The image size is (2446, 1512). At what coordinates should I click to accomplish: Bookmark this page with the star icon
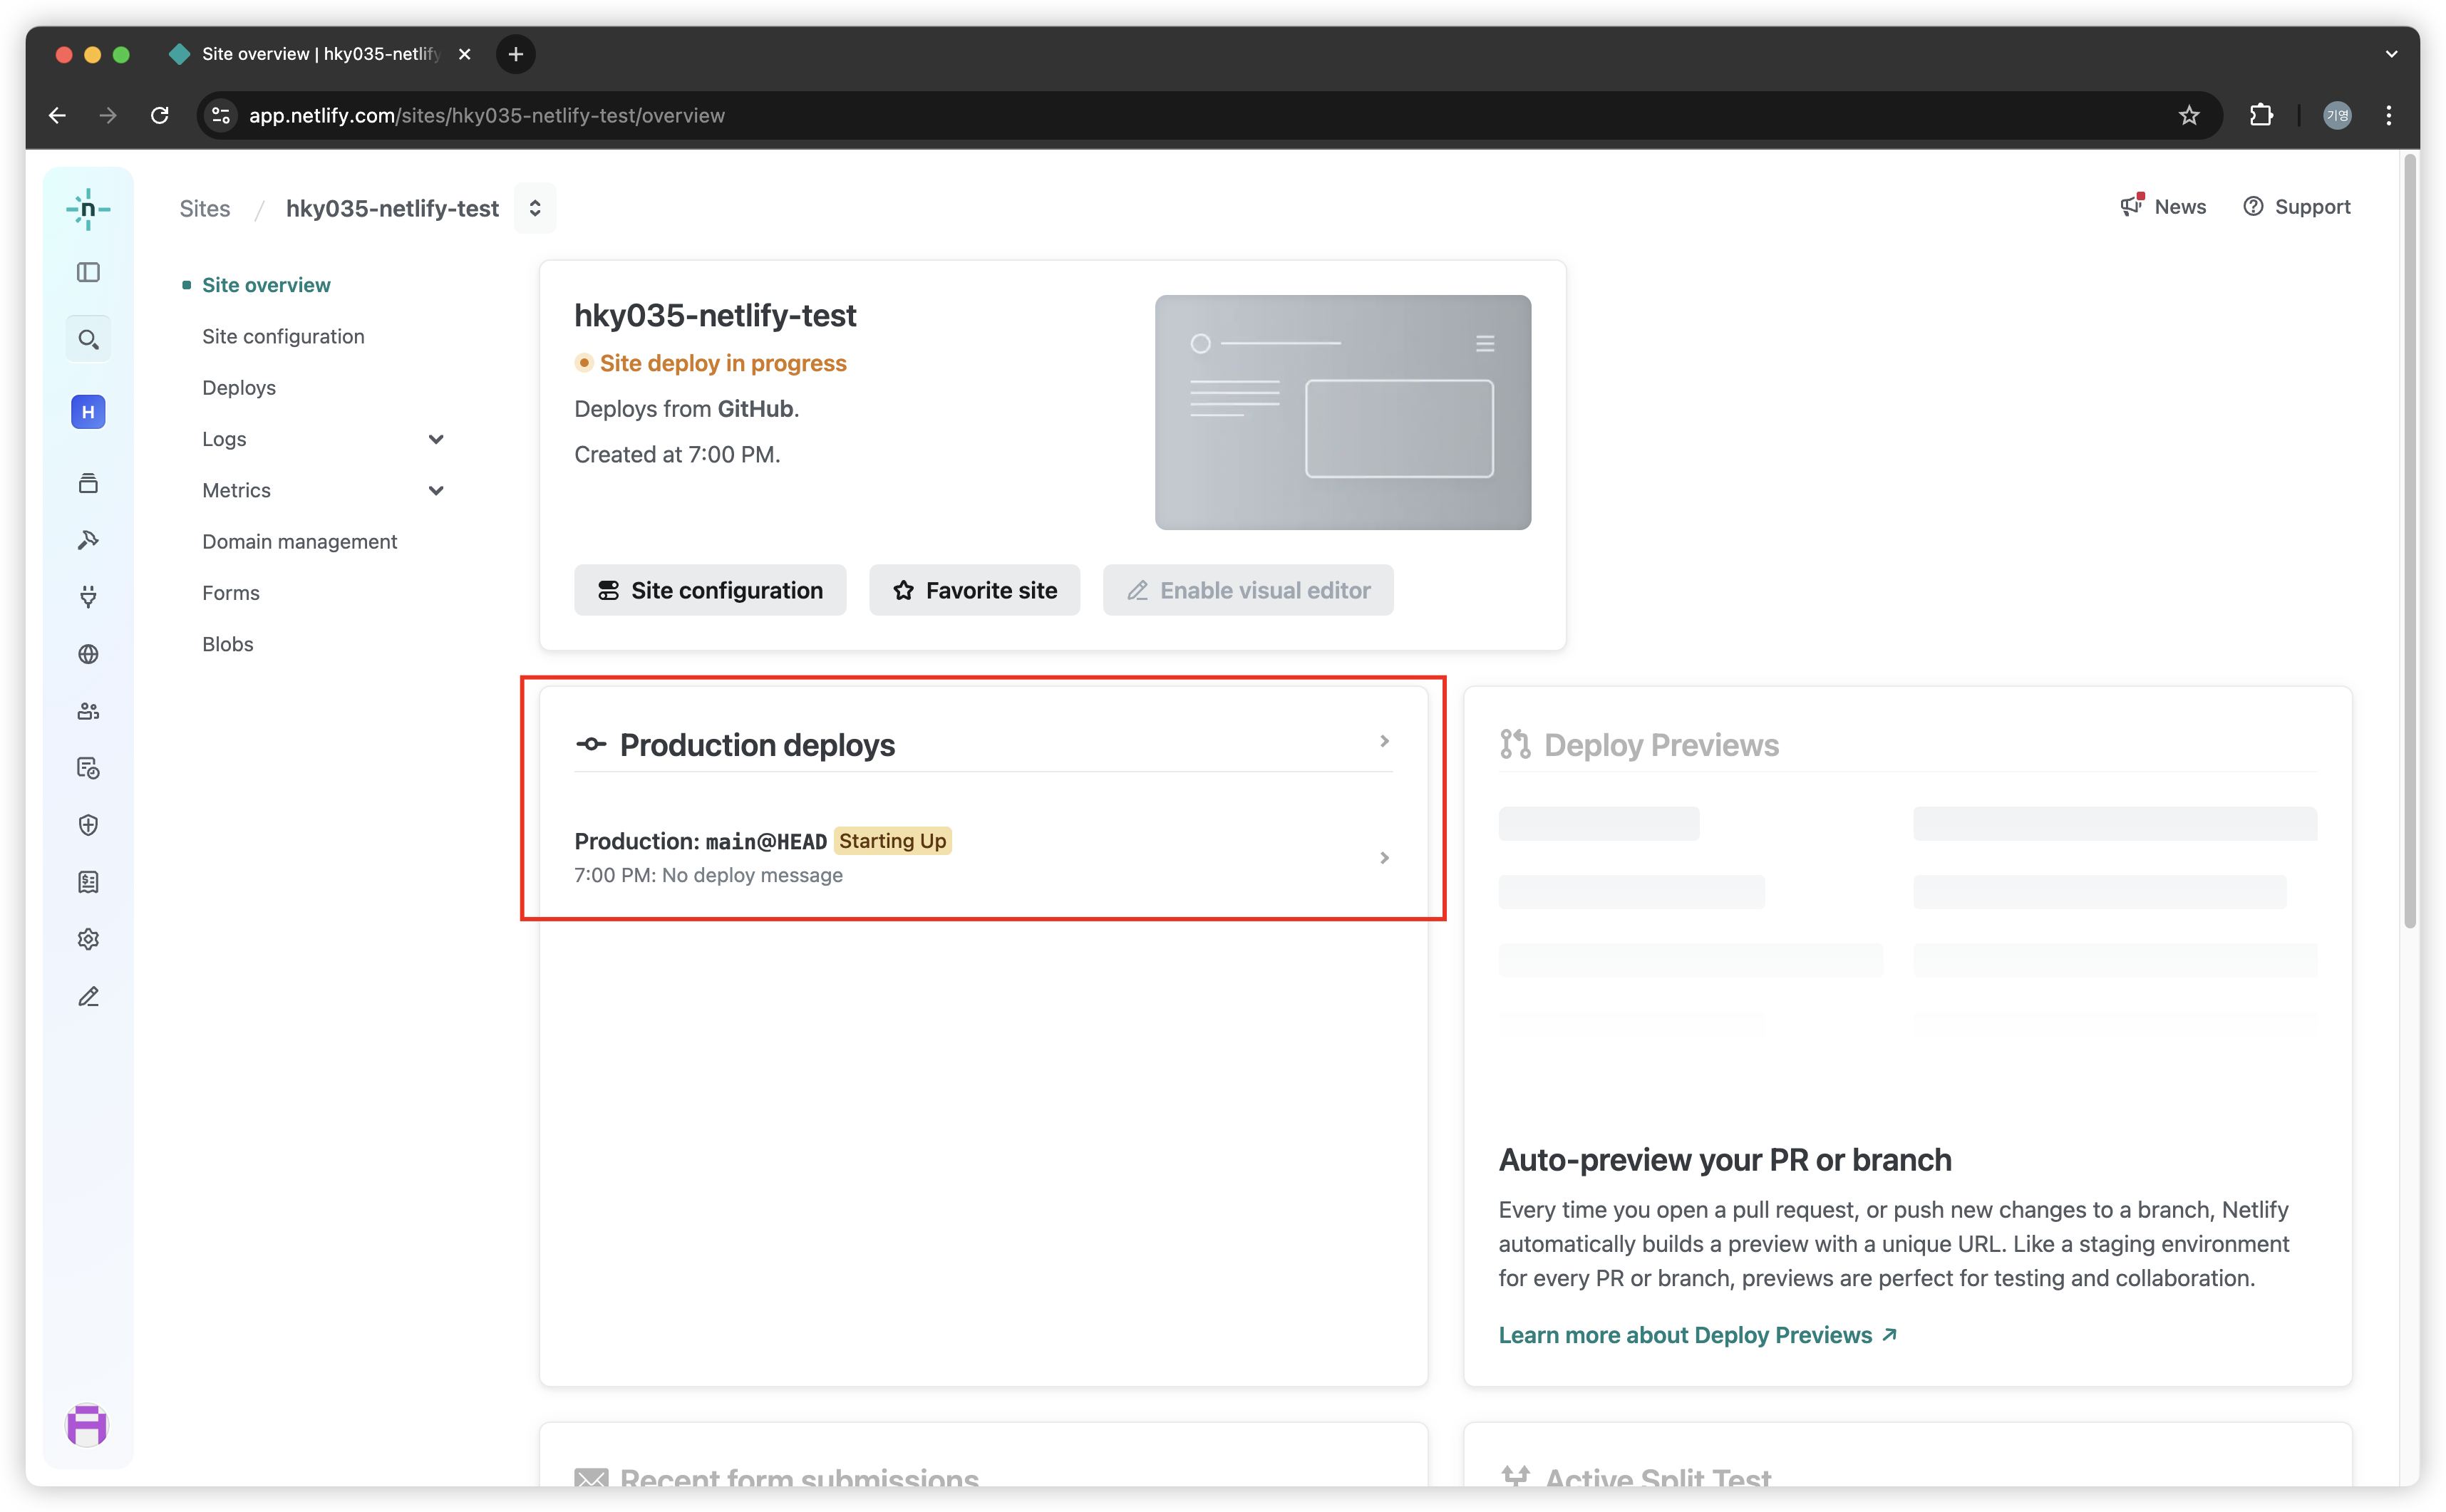[x=2188, y=115]
